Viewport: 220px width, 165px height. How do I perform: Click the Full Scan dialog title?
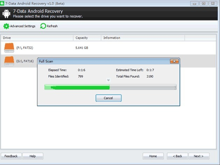point(46,61)
